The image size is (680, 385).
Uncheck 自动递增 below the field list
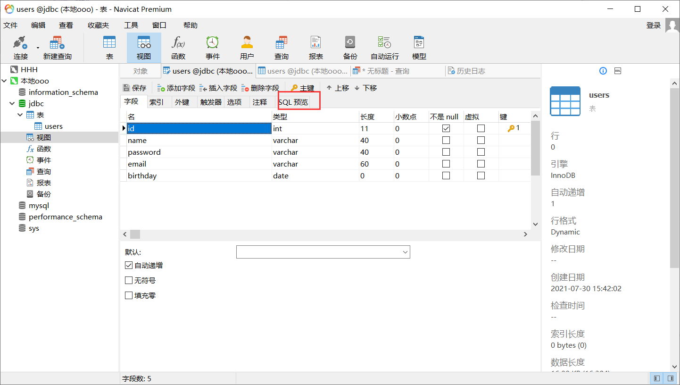[129, 265]
